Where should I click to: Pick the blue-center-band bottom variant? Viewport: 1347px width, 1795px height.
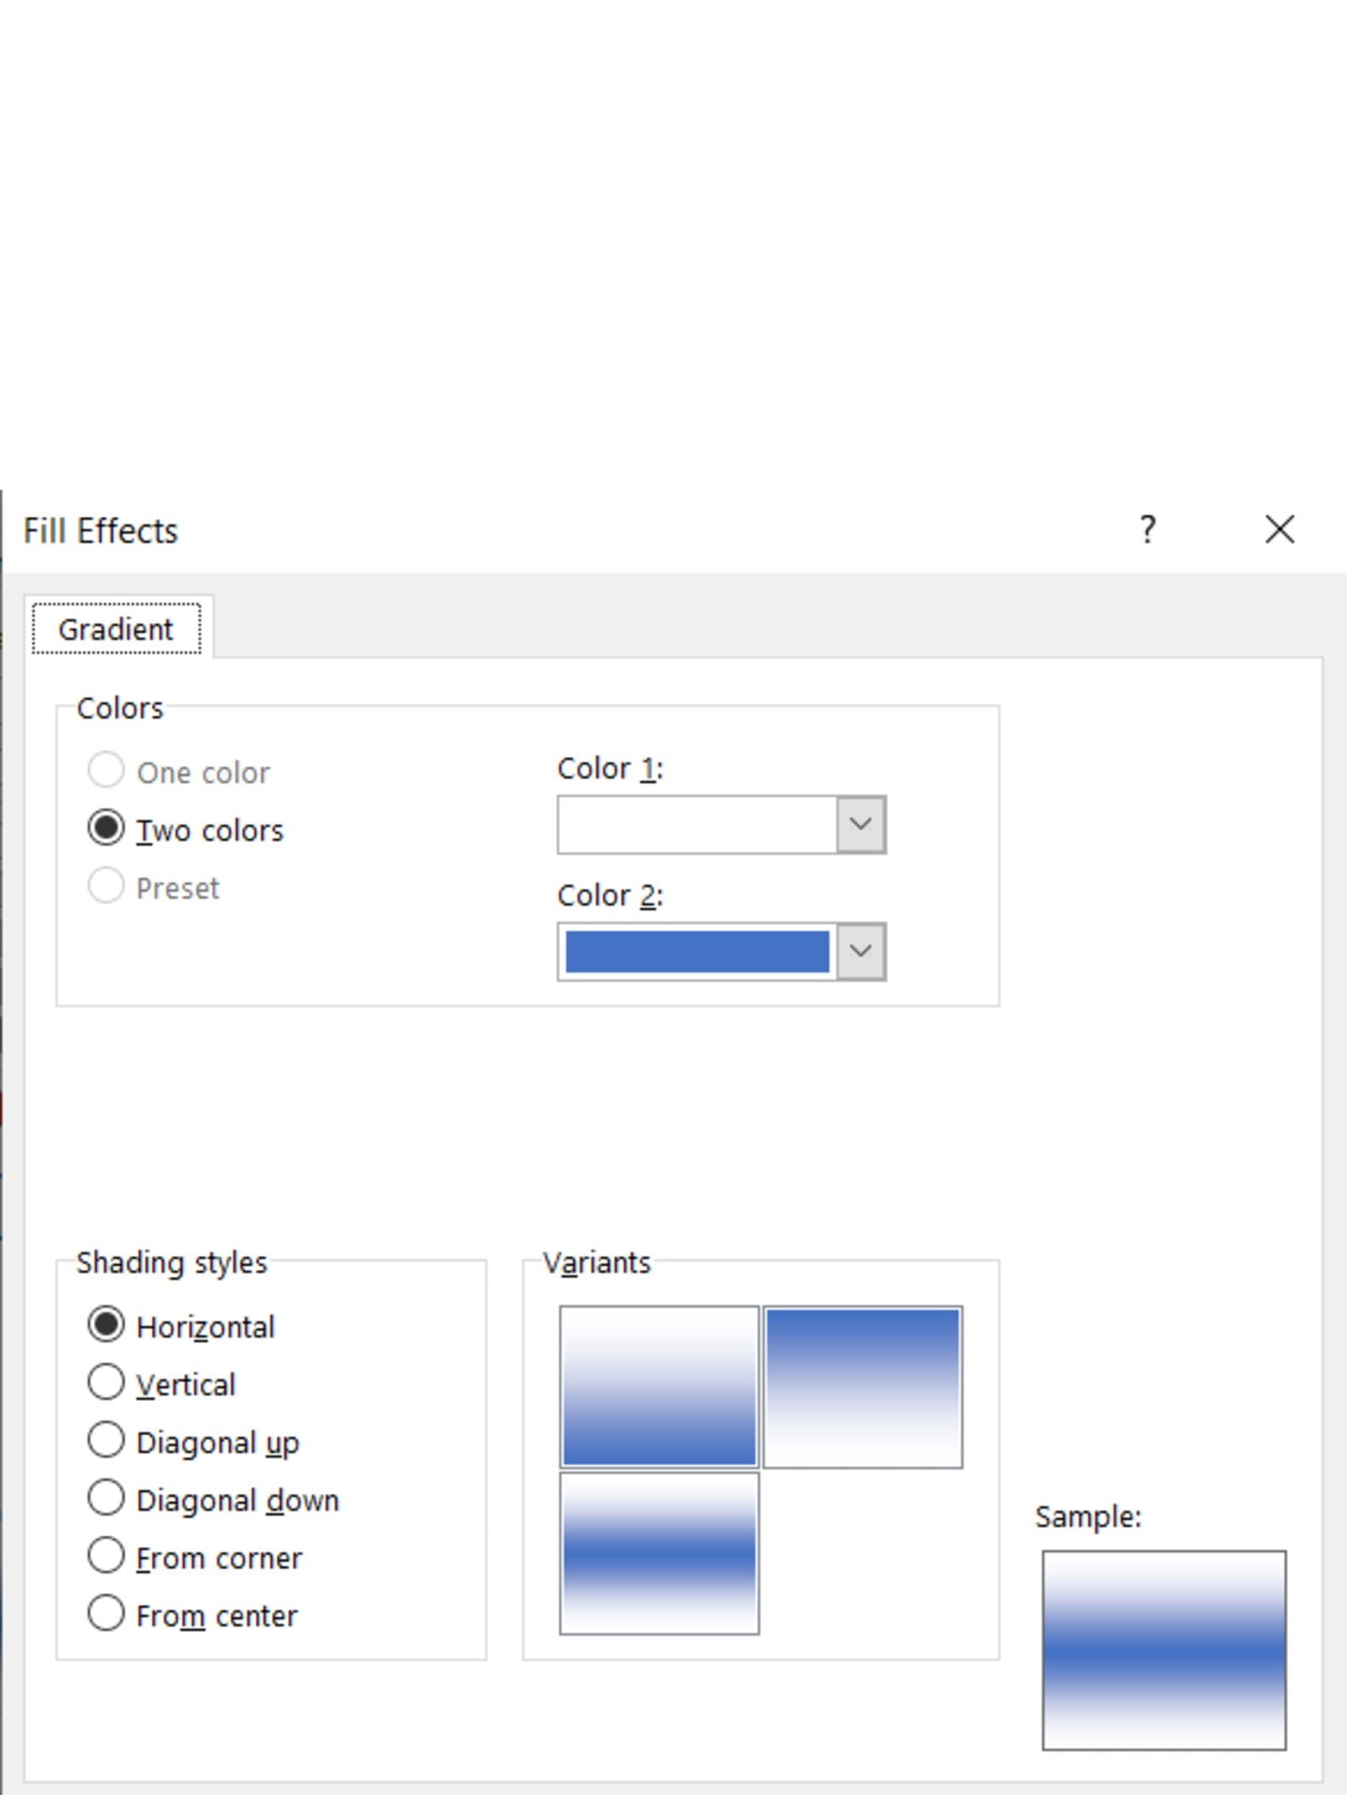point(659,1553)
